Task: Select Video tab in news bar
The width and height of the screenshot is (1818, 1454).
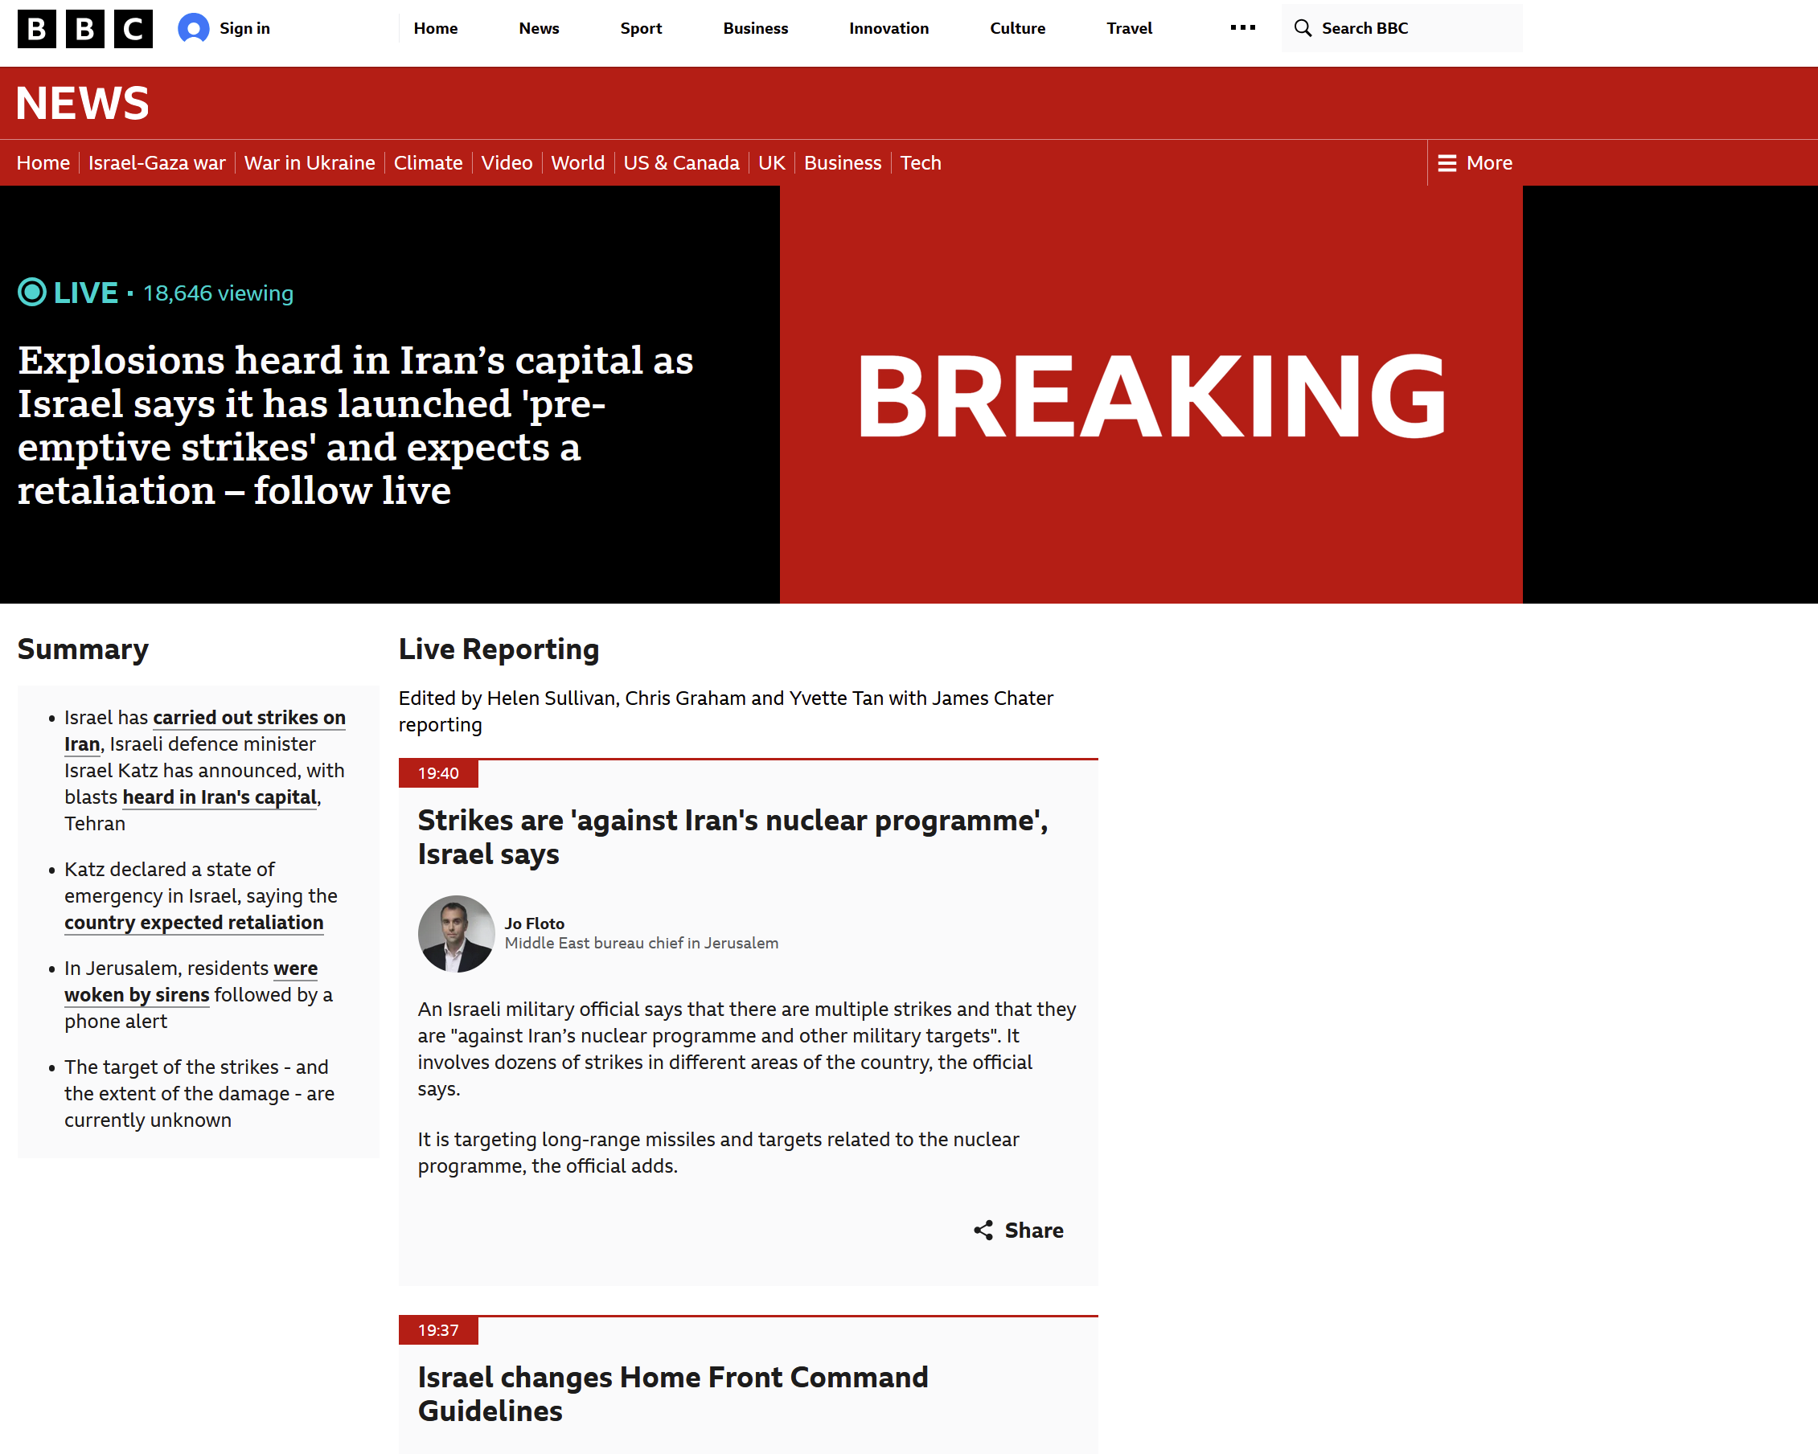Action: (x=507, y=163)
